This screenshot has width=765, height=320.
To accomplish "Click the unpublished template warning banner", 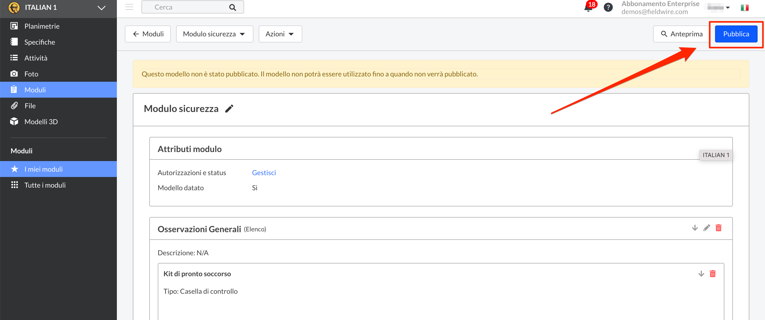I will point(441,74).
